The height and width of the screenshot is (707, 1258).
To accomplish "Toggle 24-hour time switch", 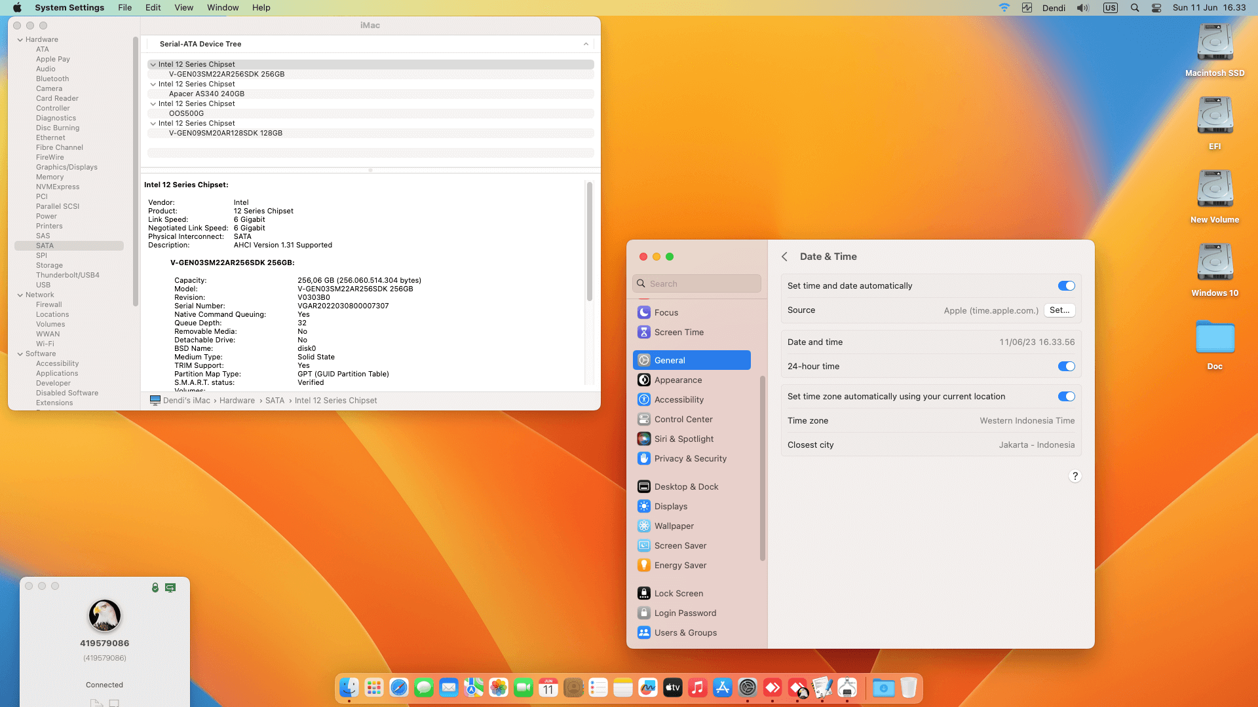I will [x=1066, y=367].
